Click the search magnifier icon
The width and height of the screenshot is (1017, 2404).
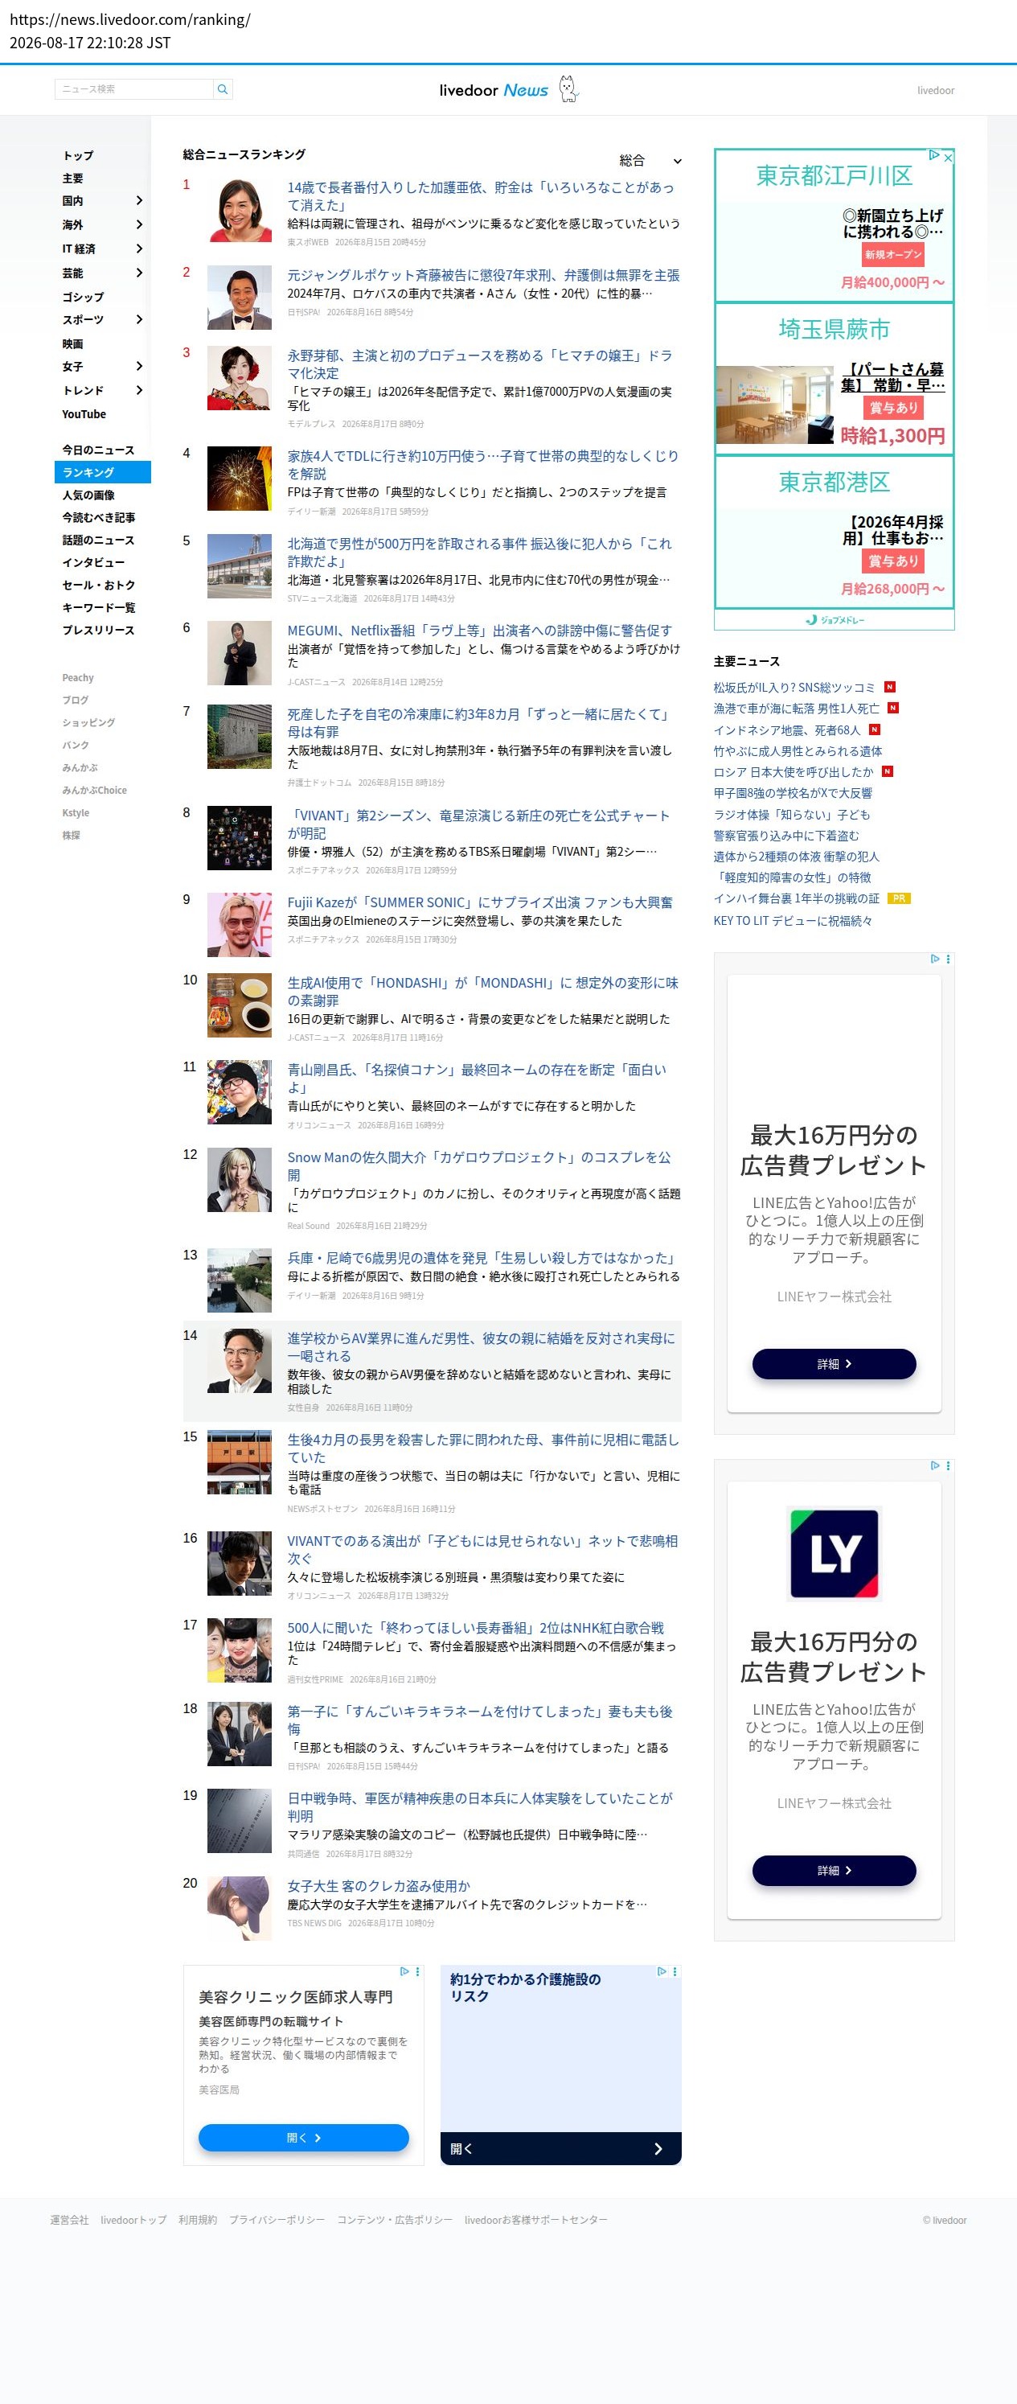click(x=222, y=89)
